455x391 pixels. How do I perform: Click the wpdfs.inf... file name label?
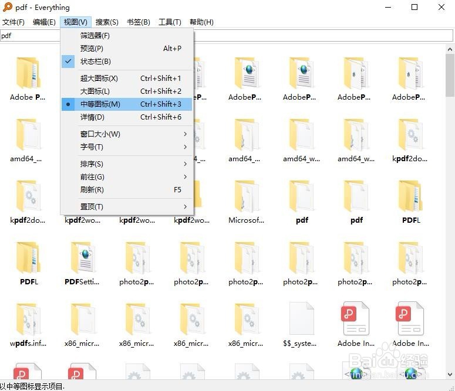[x=28, y=344]
